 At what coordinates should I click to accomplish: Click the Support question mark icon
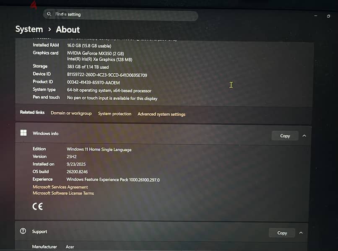point(23,231)
